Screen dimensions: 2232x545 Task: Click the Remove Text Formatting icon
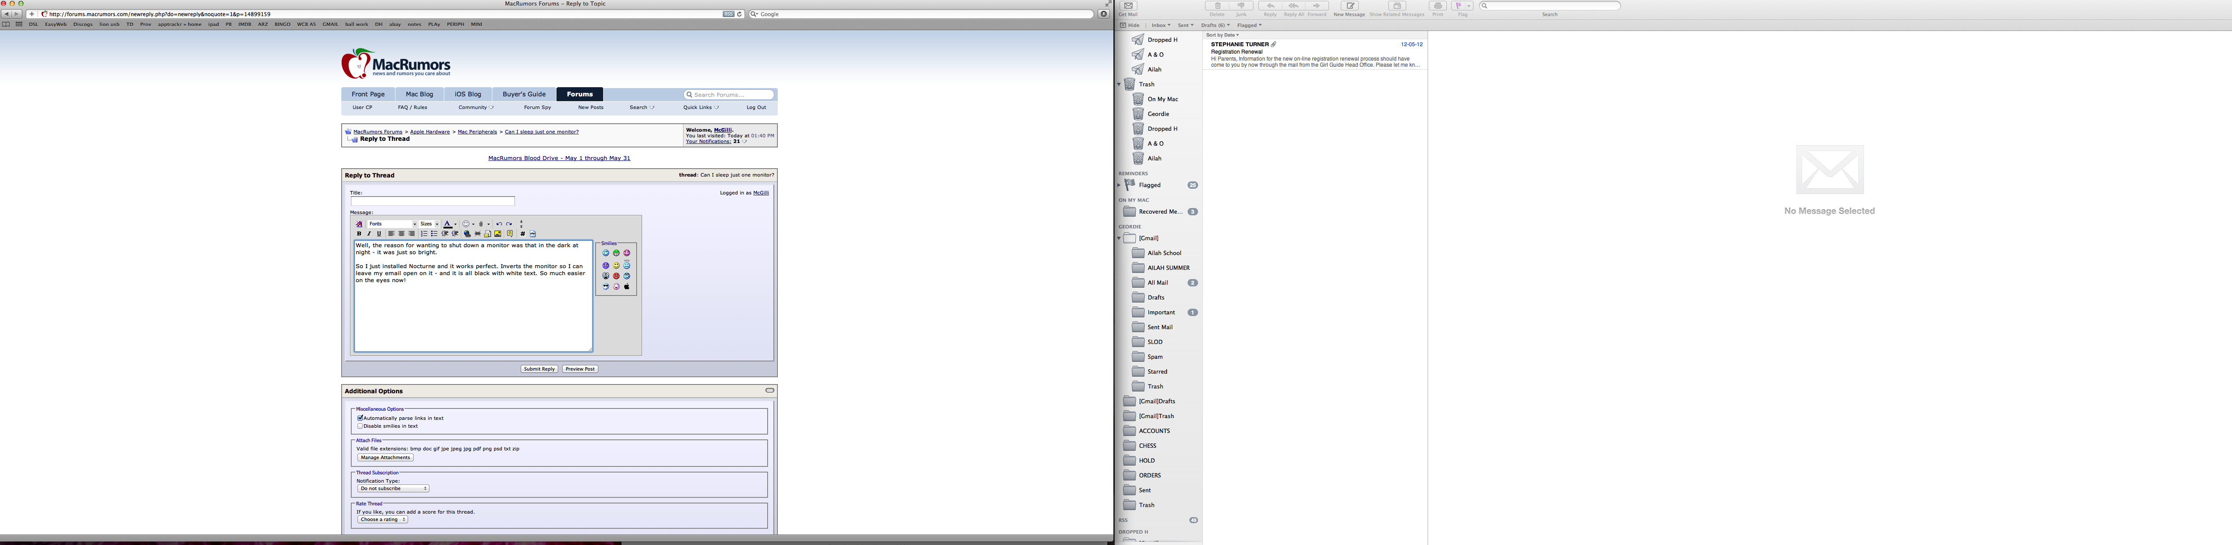click(x=359, y=224)
